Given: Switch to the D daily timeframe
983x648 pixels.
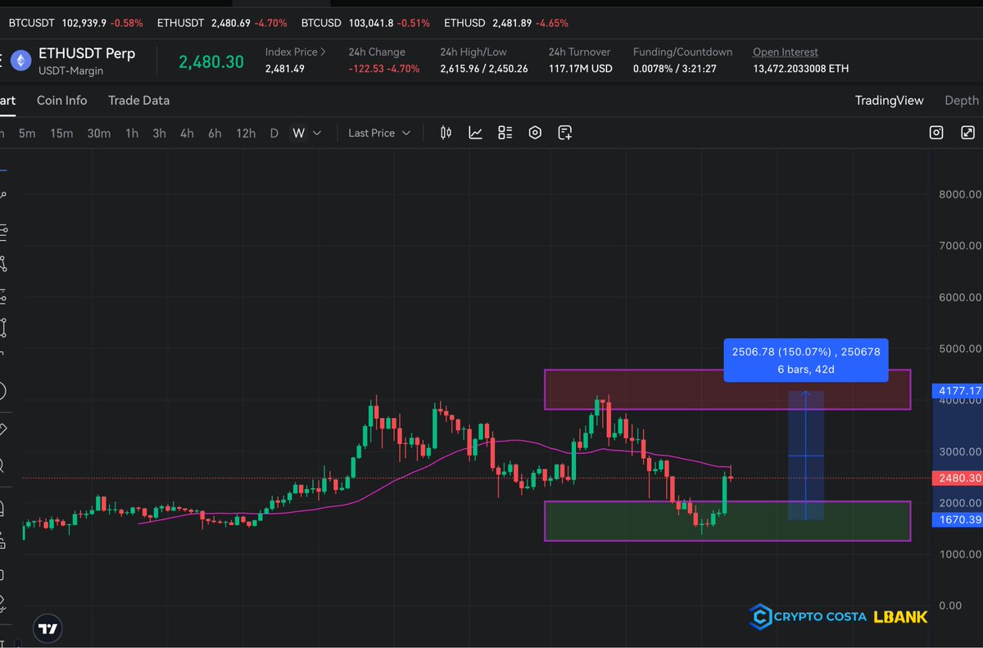Looking at the screenshot, I should coord(274,132).
